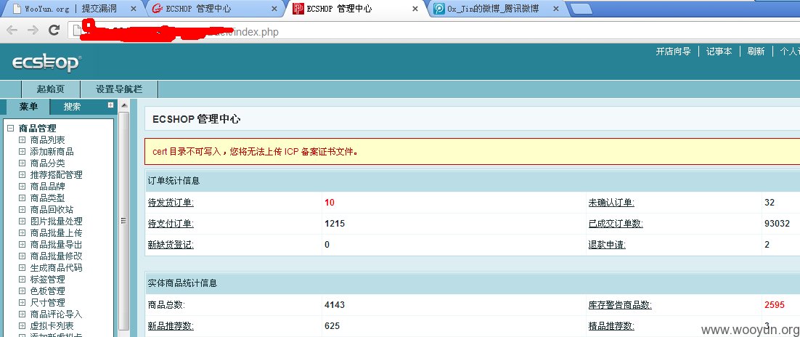Click the ECSHOP logo
Viewport: 800px width, 337px height.
click(x=46, y=62)
